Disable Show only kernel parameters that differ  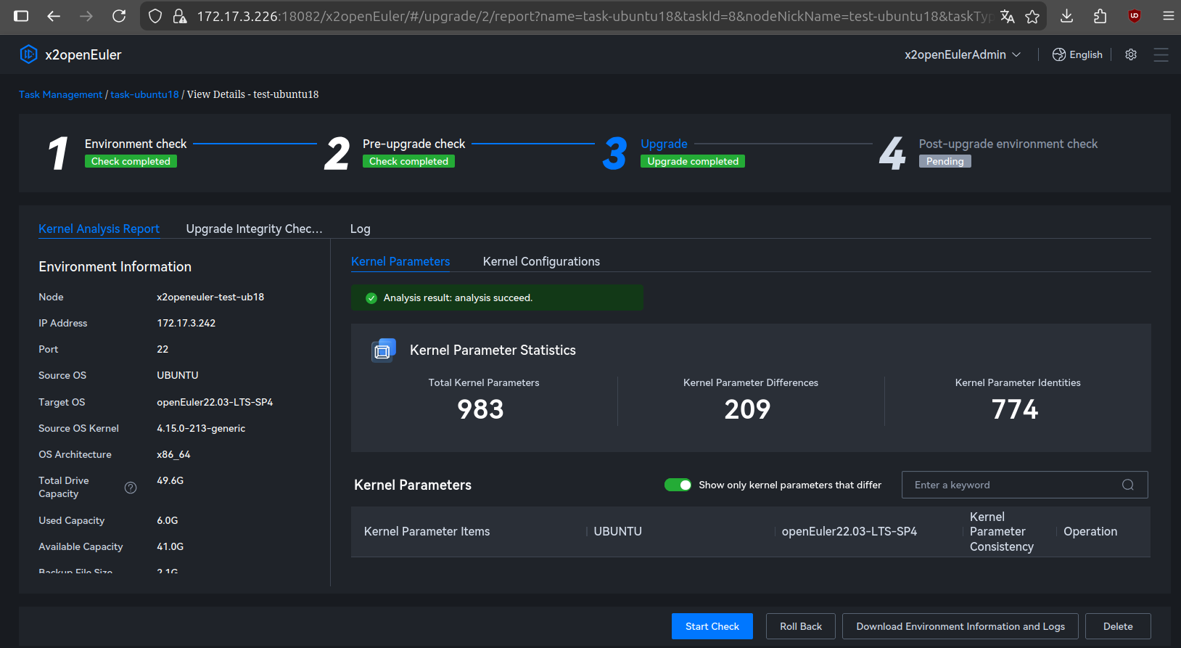[x=678, y=485]
